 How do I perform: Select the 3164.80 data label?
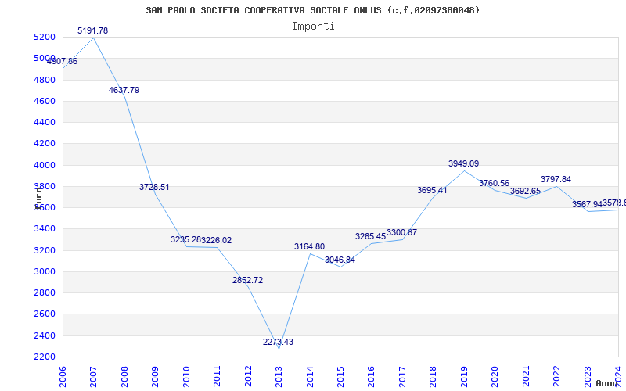(x=310, y=246)
